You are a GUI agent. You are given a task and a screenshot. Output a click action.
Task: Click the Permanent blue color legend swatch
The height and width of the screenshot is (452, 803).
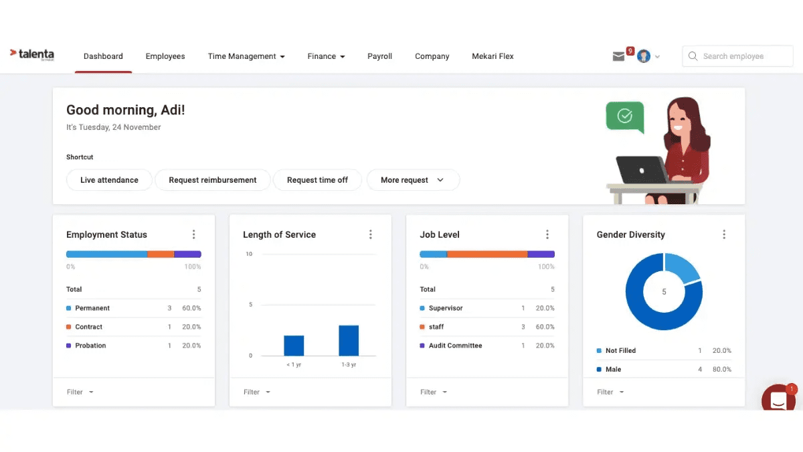[x=69, y=308]
